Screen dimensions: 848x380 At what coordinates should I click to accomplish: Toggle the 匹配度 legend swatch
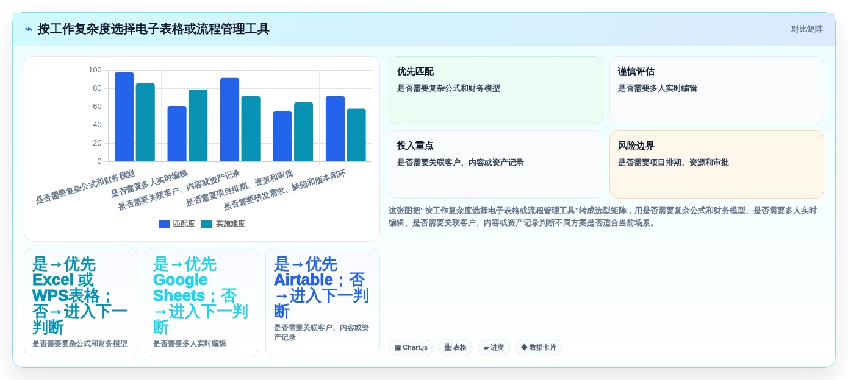coord(164,224)
